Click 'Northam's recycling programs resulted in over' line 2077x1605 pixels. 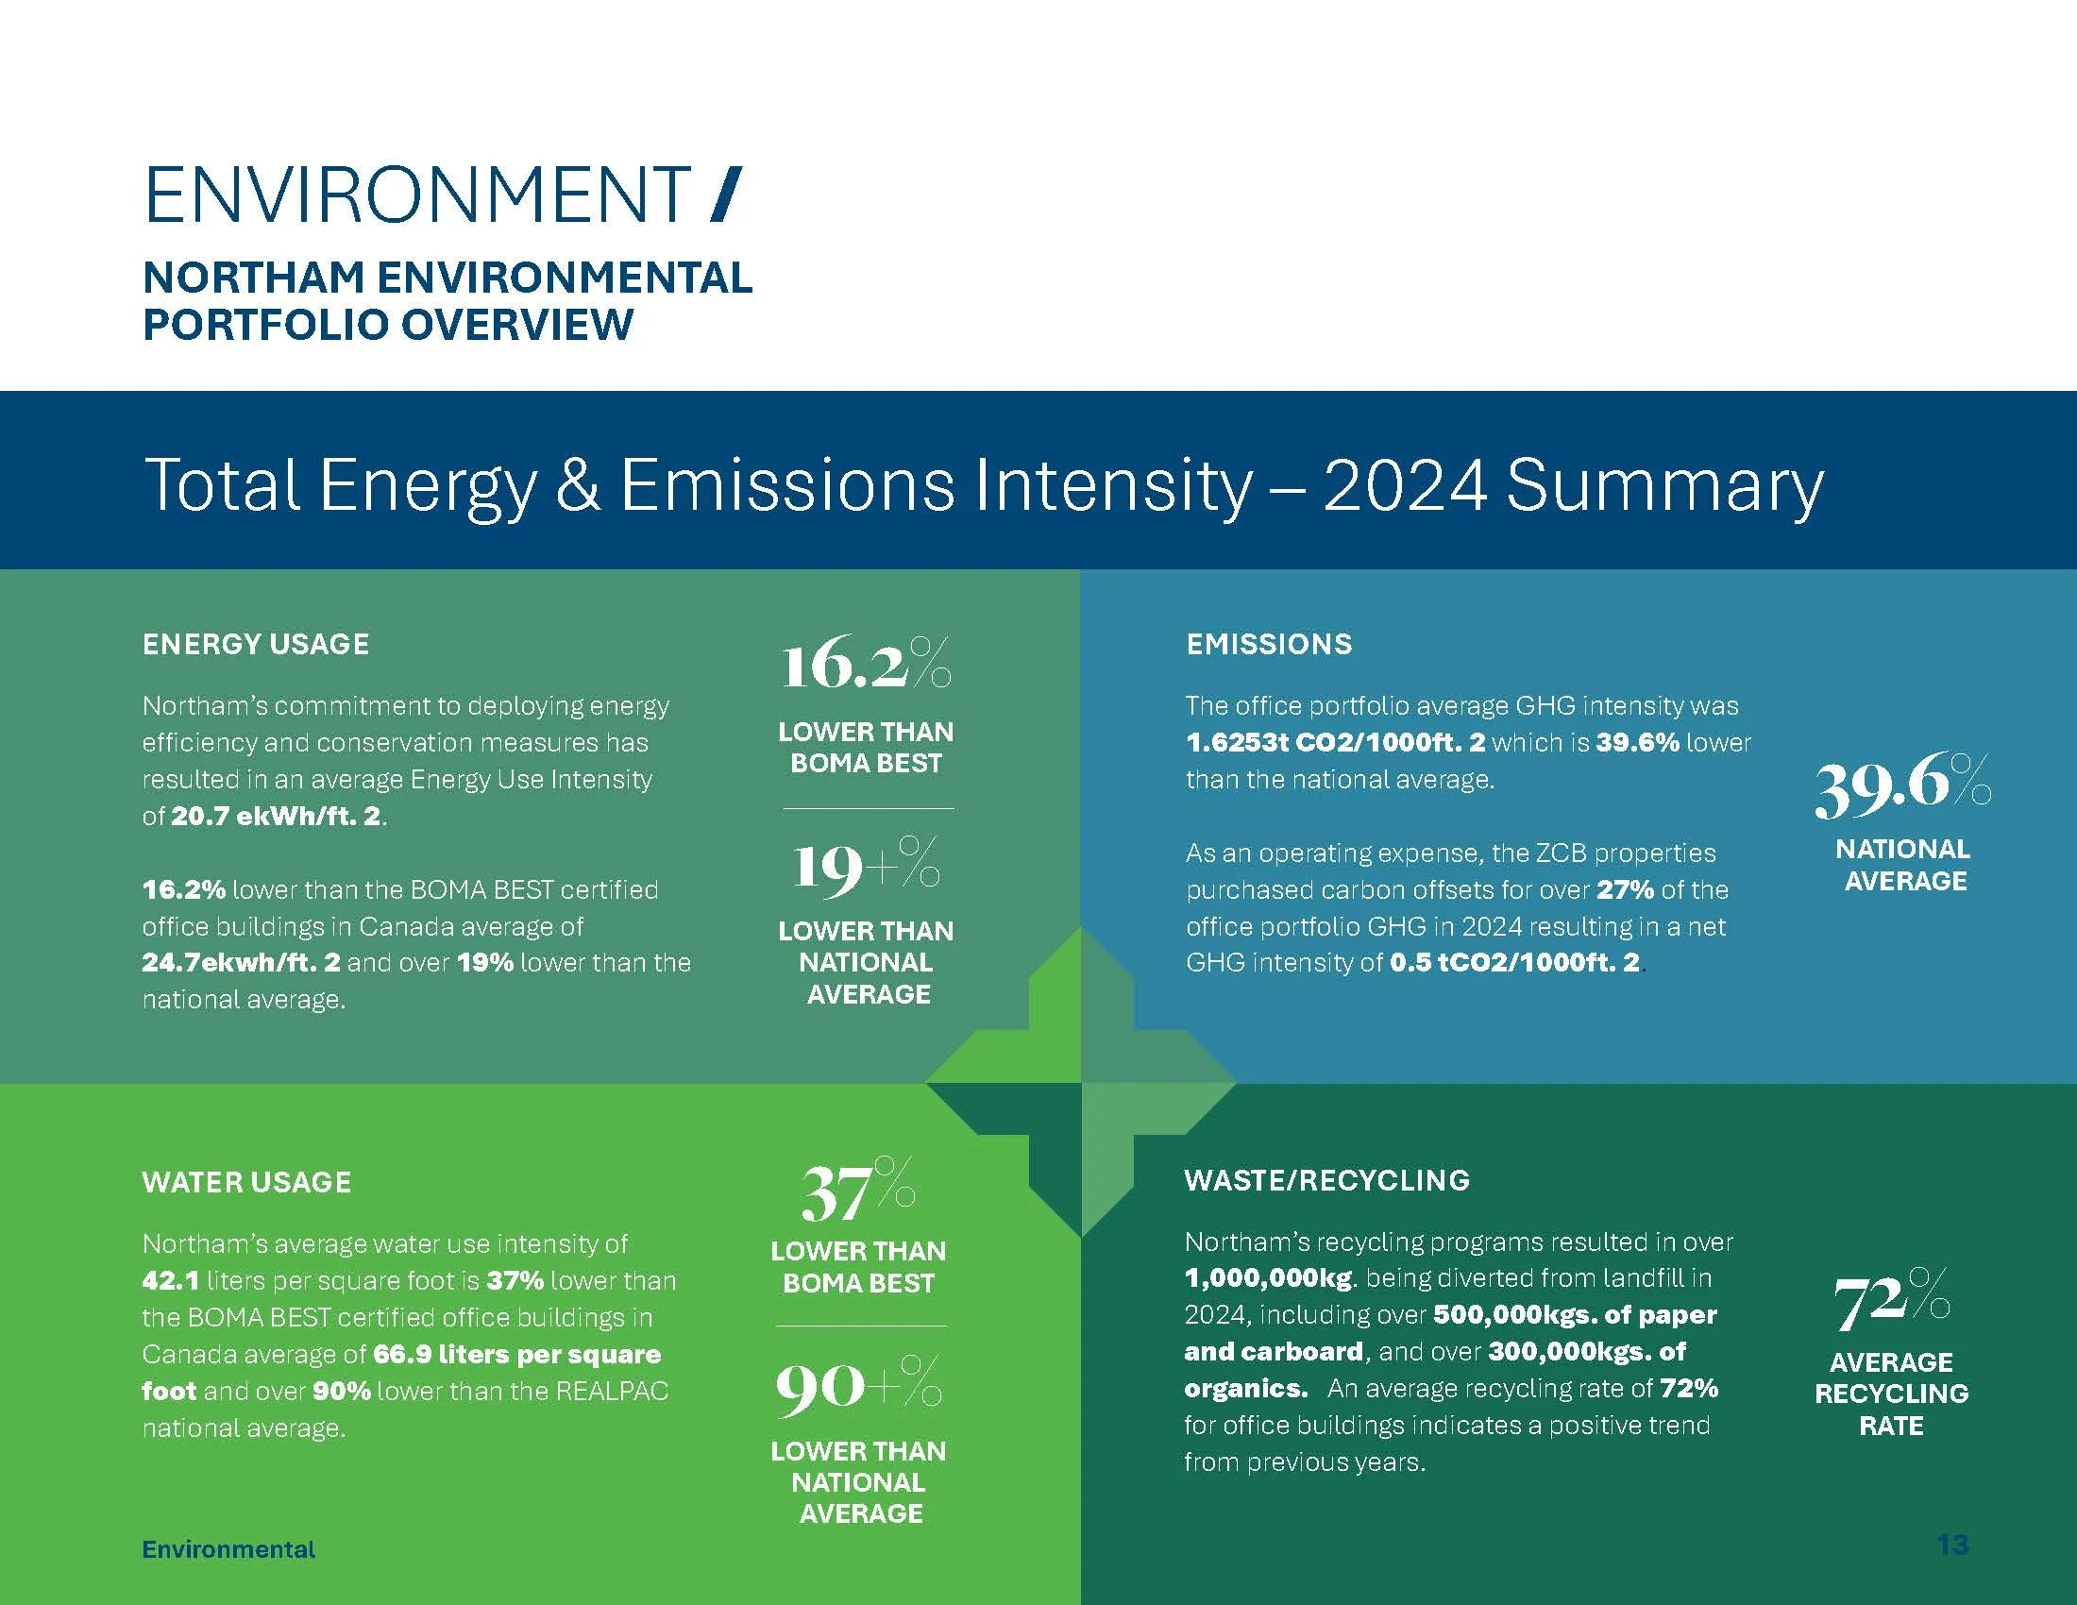1459,1242
